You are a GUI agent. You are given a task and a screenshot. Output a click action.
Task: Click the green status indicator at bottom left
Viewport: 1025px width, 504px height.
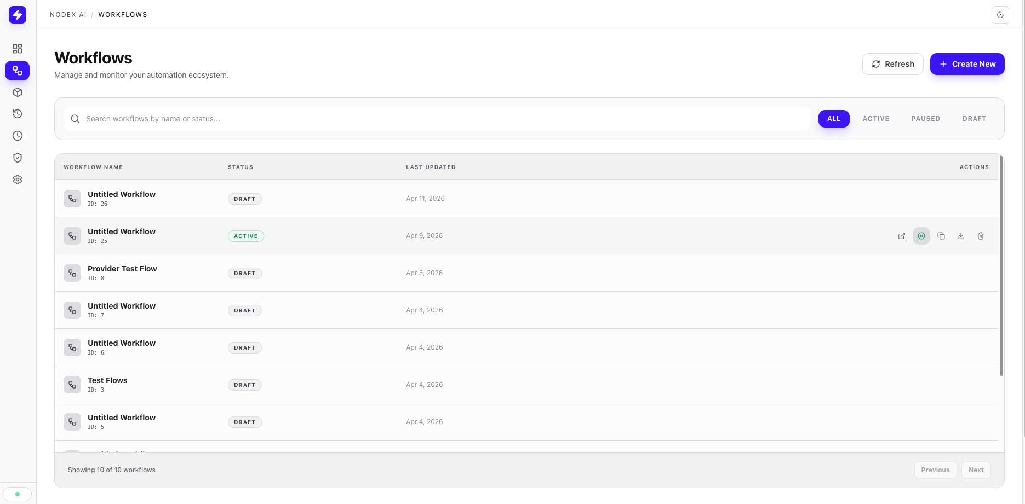[18, 494]
